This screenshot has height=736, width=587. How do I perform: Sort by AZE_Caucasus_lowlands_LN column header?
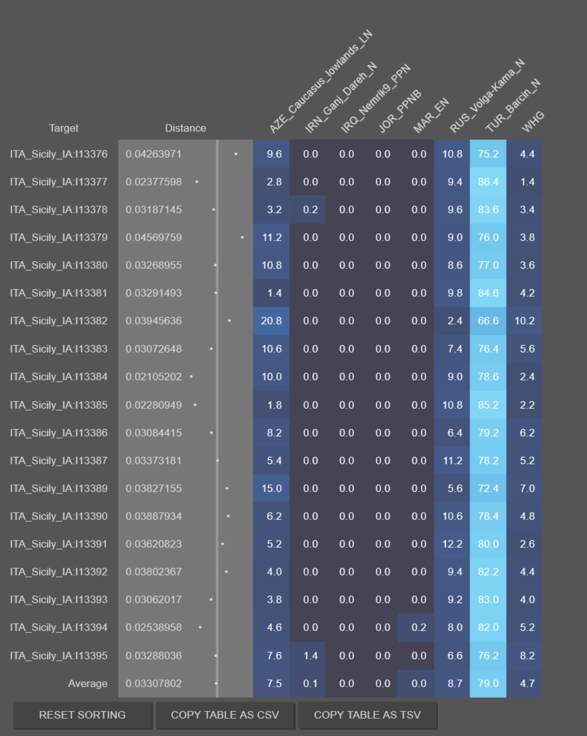[320, 82]
